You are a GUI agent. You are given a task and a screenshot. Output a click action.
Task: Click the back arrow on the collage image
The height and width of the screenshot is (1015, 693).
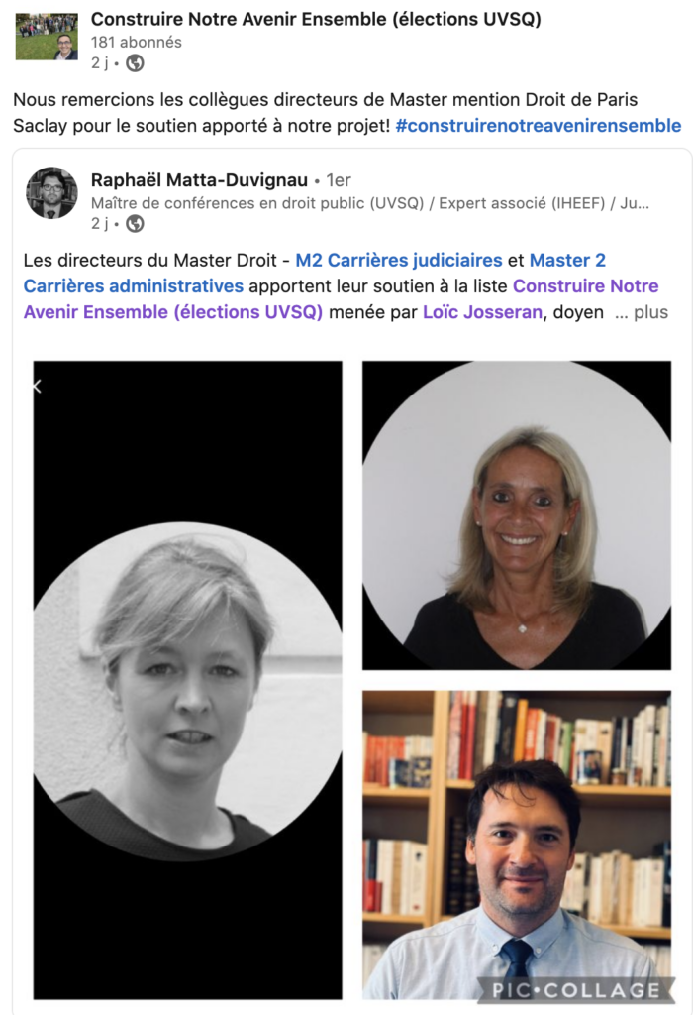point(38,387)
